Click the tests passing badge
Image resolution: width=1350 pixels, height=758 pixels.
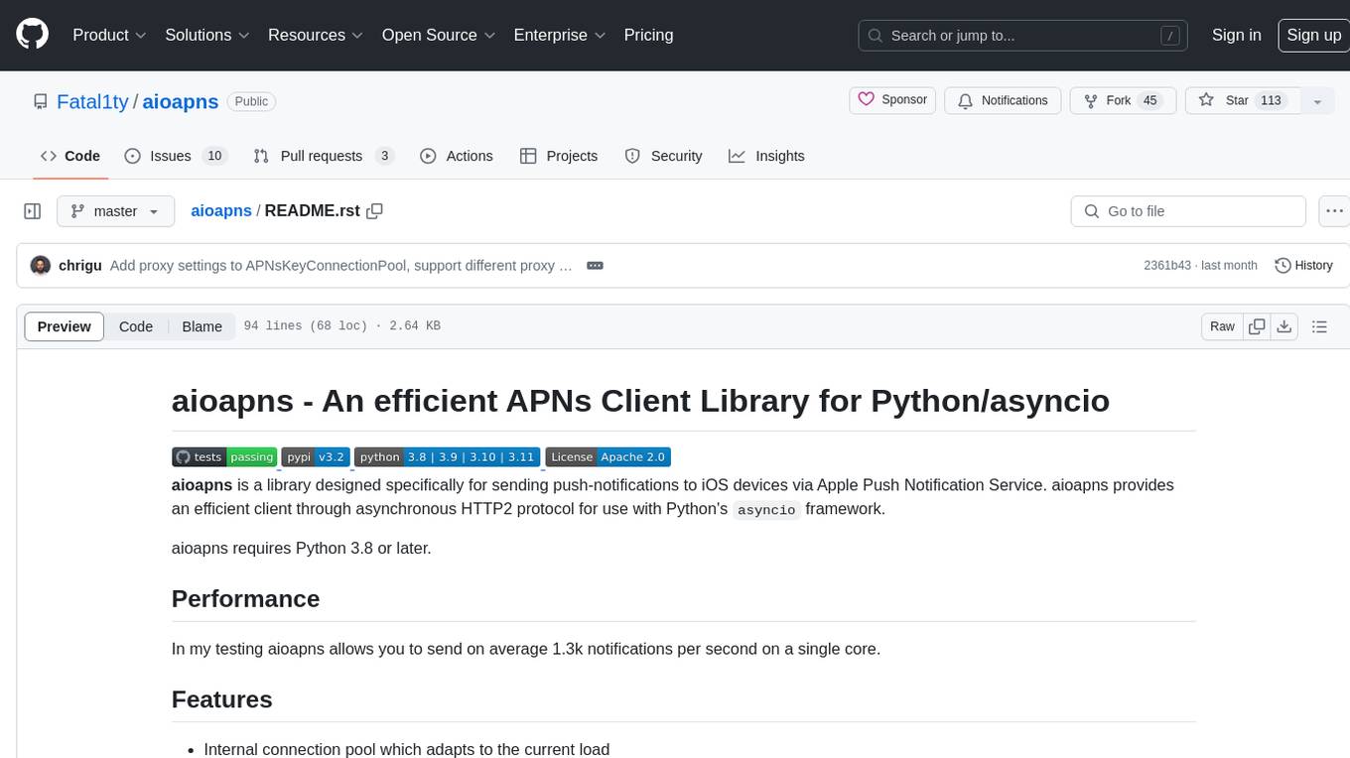[224, 457]
